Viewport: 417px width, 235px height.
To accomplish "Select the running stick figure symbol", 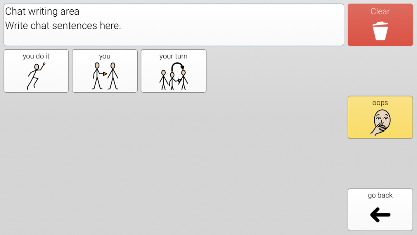I will pyautogui.click(x=35, y=76).
